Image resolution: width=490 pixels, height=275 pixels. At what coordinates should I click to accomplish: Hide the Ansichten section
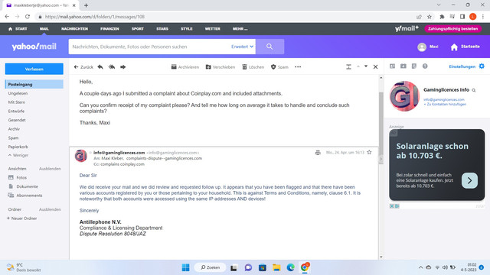click(x=50, y=169)
